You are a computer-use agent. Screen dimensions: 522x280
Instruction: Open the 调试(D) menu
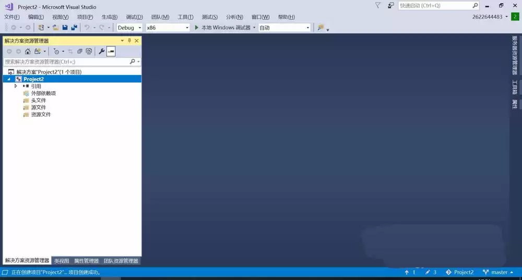(134, 17)
